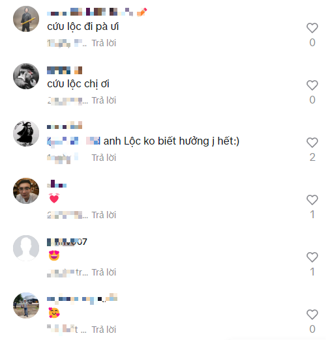
Task: Click the blue mention before 'anh Lộc'
Action: 74,141
